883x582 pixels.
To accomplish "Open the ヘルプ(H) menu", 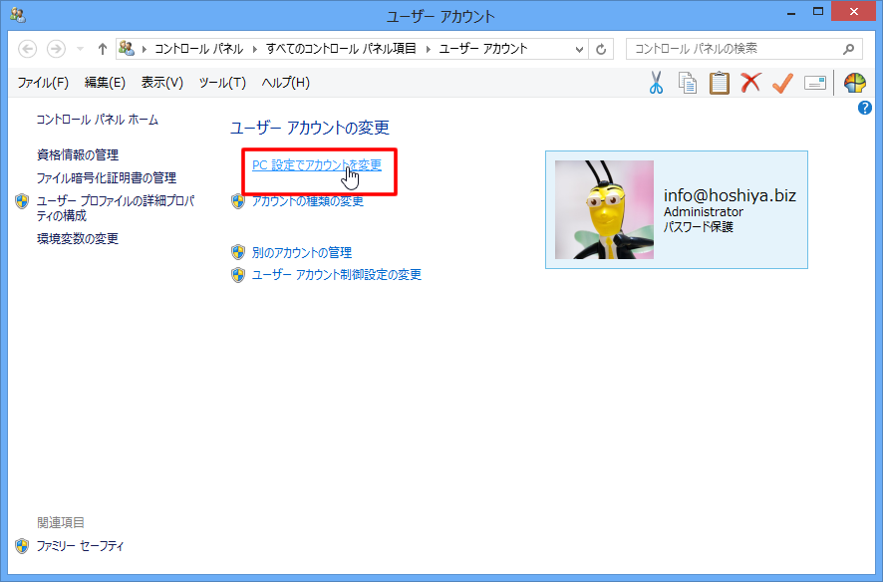I will pos(285,83).
